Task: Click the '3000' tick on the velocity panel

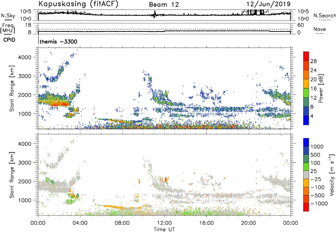Action: coord(24,162)
